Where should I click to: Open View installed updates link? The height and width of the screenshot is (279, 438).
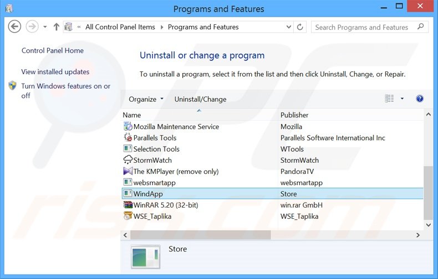tap(55, 72)
